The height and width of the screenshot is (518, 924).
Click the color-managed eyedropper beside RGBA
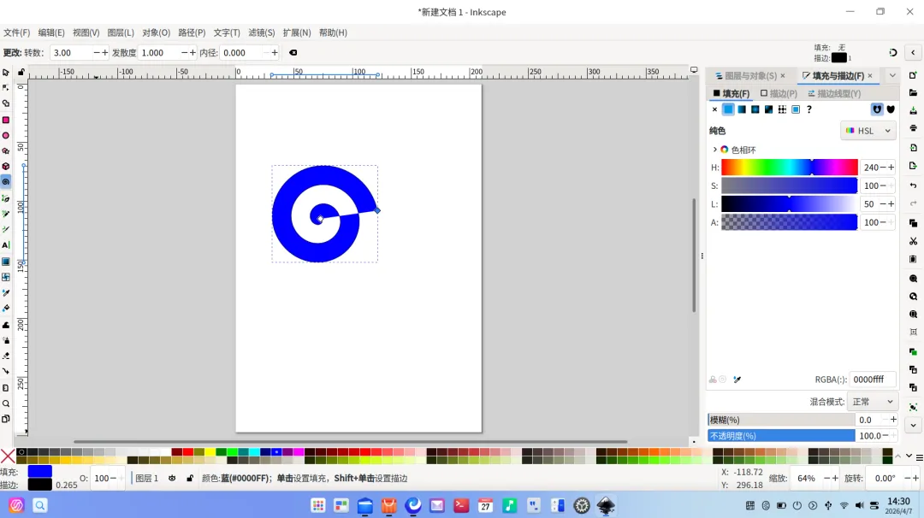point(737,380)
